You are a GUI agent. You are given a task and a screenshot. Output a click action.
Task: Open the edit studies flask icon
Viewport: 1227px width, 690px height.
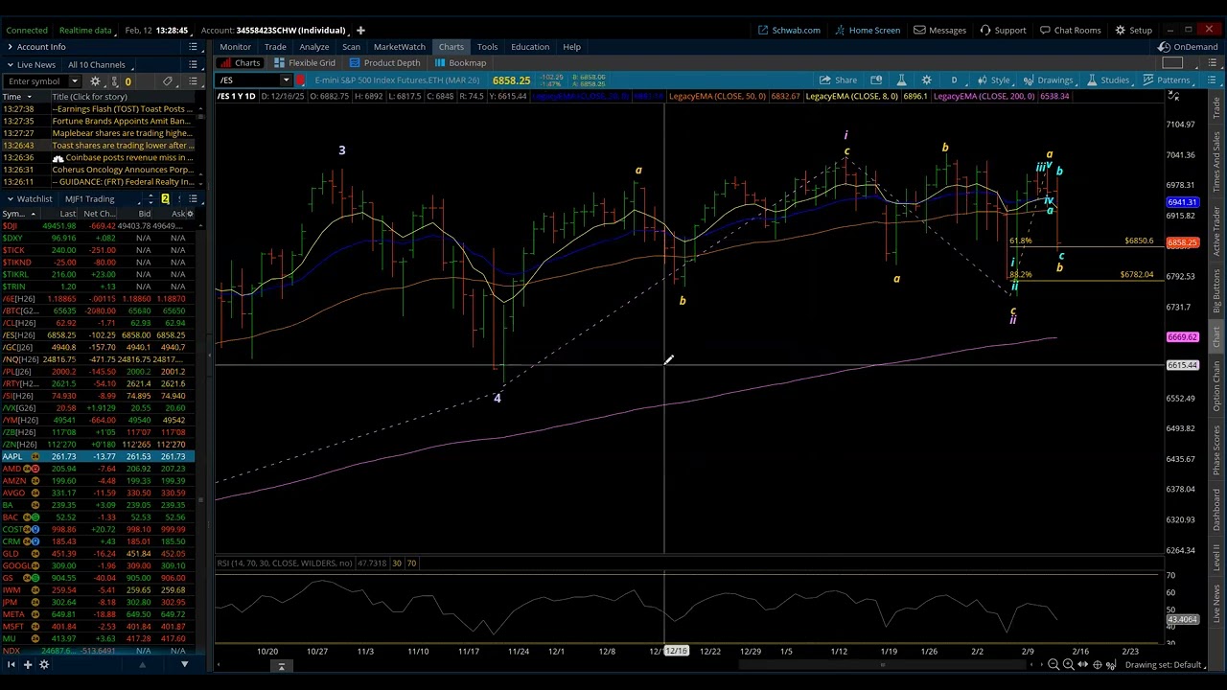(901, 80)
